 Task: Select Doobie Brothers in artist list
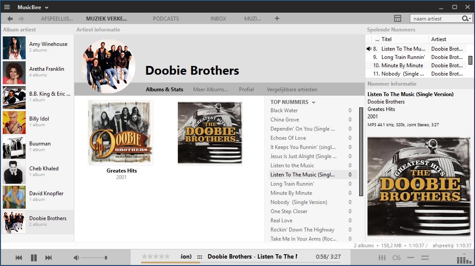tap(38, 222)
